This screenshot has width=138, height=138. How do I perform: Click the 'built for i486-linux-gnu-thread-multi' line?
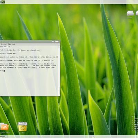[21, 50]
